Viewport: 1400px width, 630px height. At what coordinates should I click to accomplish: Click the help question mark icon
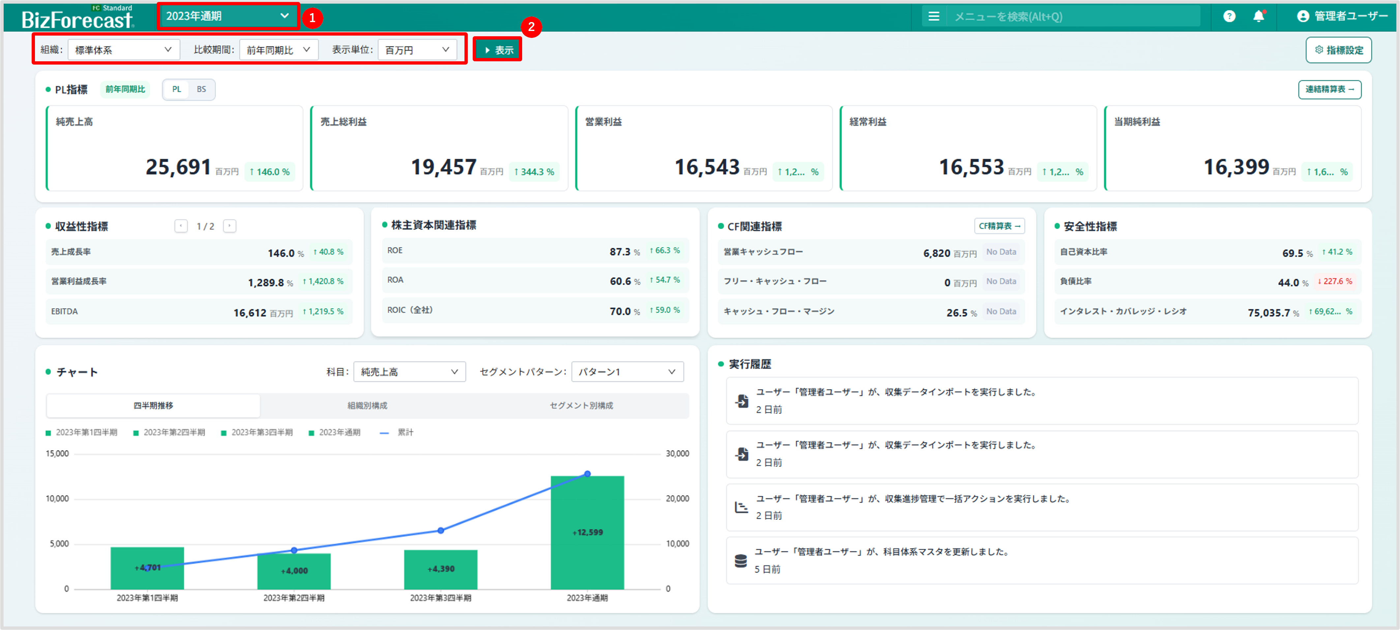[1229, 16]
